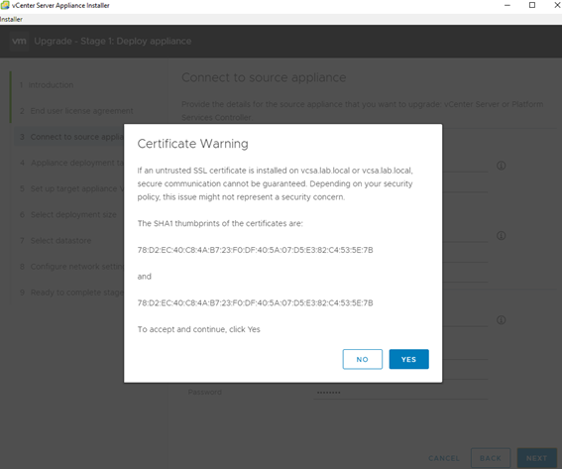
Task: Select step 8 Configure network settings
Action: pyautogui.click(x=71, y=267)
